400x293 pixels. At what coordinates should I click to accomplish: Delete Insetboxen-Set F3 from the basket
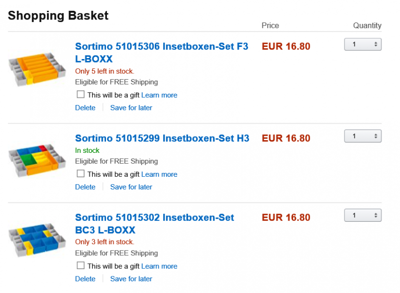point(85,108)
